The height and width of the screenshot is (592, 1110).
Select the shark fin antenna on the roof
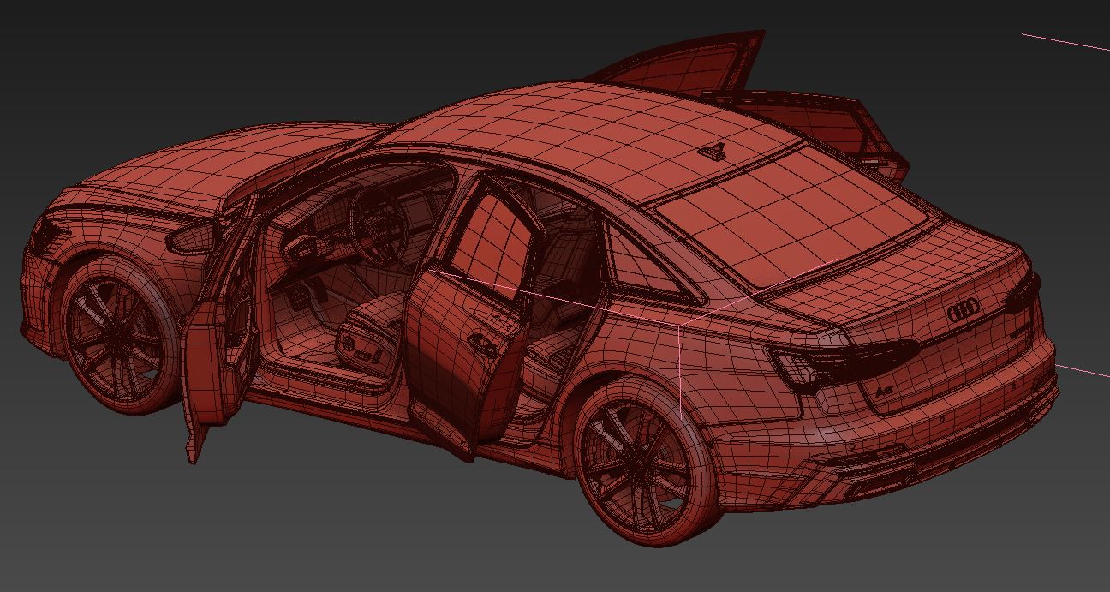pos(712,152)
